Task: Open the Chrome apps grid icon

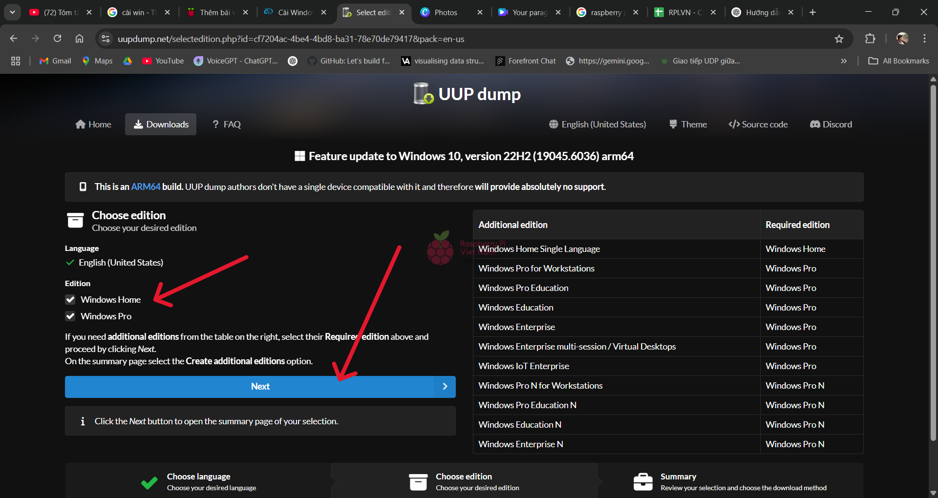Action: coord(16,61)
